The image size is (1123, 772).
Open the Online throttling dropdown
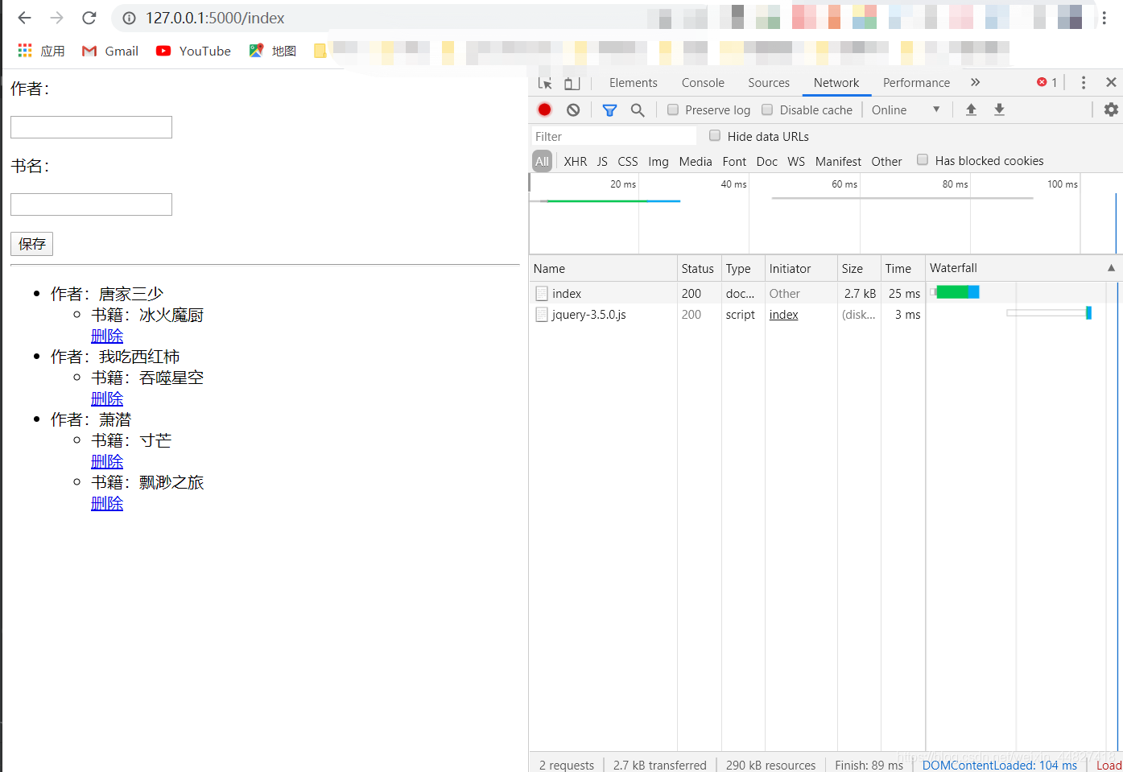906,109
